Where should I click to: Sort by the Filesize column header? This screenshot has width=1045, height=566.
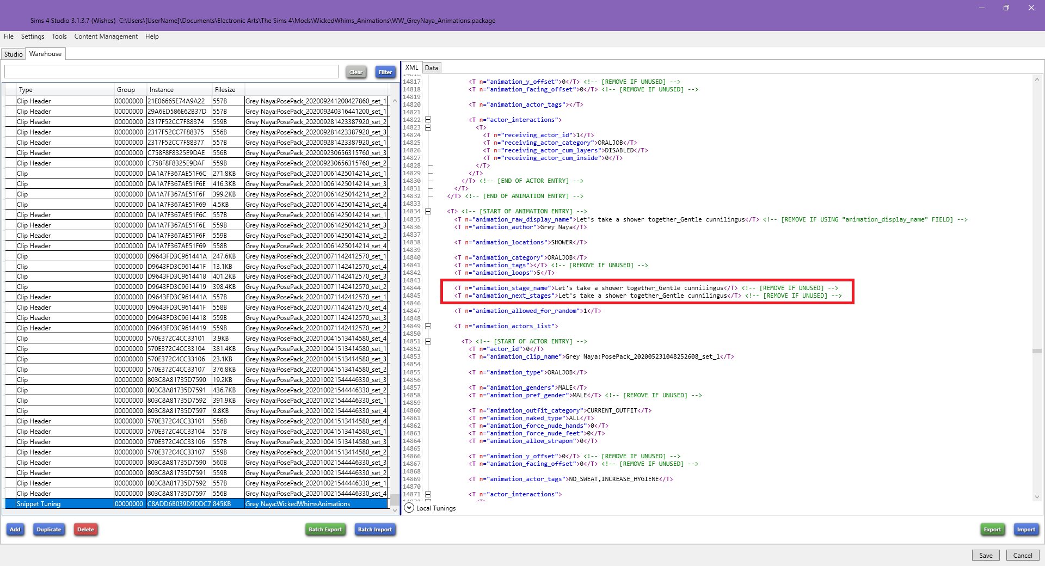pos(229,90)
